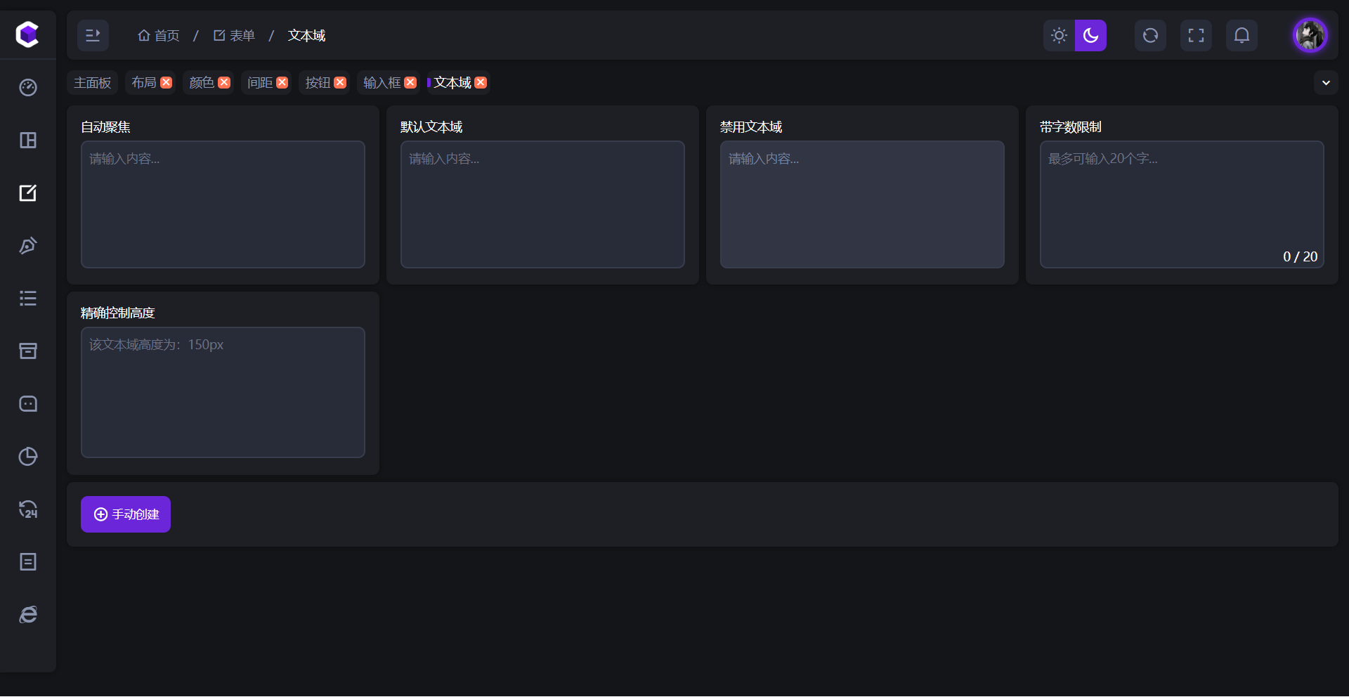
Task: Open the list sidebar icon
Action: 28,298
